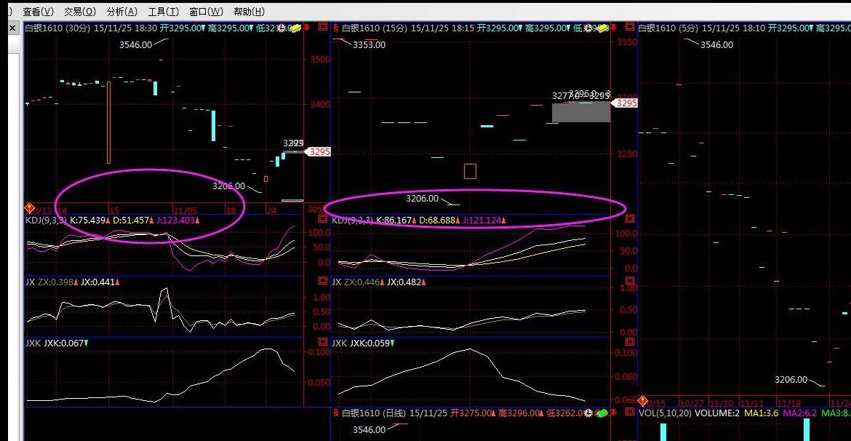Click the 工具(T) tools menu

coord(163,12)
